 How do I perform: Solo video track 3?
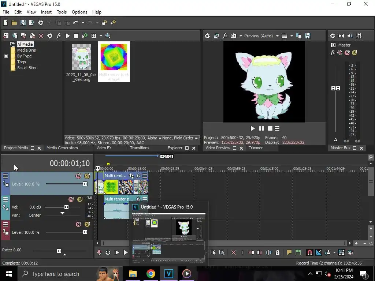tap(87, 224)
